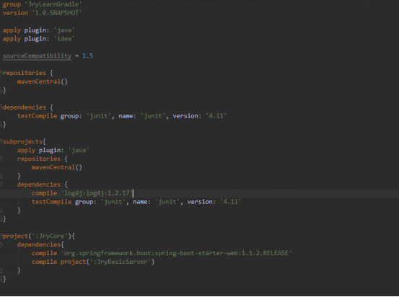Click the 'java' string above the 'idea' line
This screenshot has height=297, width=399.
pyautogui.click(x=64, y=30)
